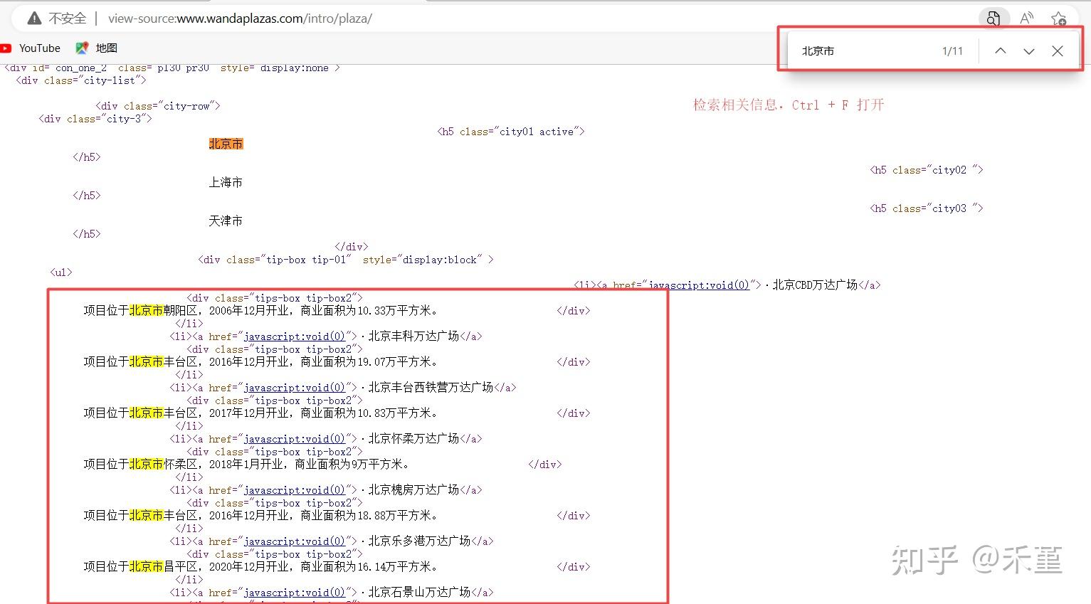Click the 不安全 warning icon
Screen dimensions: 1091x604
tap(33, 18)
